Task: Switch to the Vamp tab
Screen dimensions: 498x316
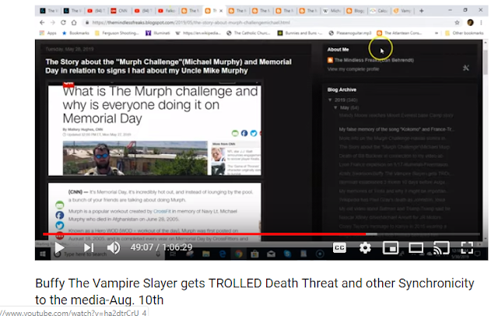Action: tap(402, 11)
